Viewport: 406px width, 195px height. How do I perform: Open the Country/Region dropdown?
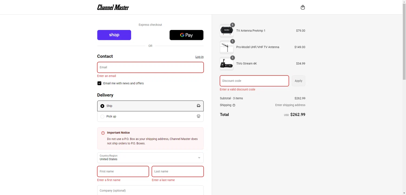click(150, 158)
